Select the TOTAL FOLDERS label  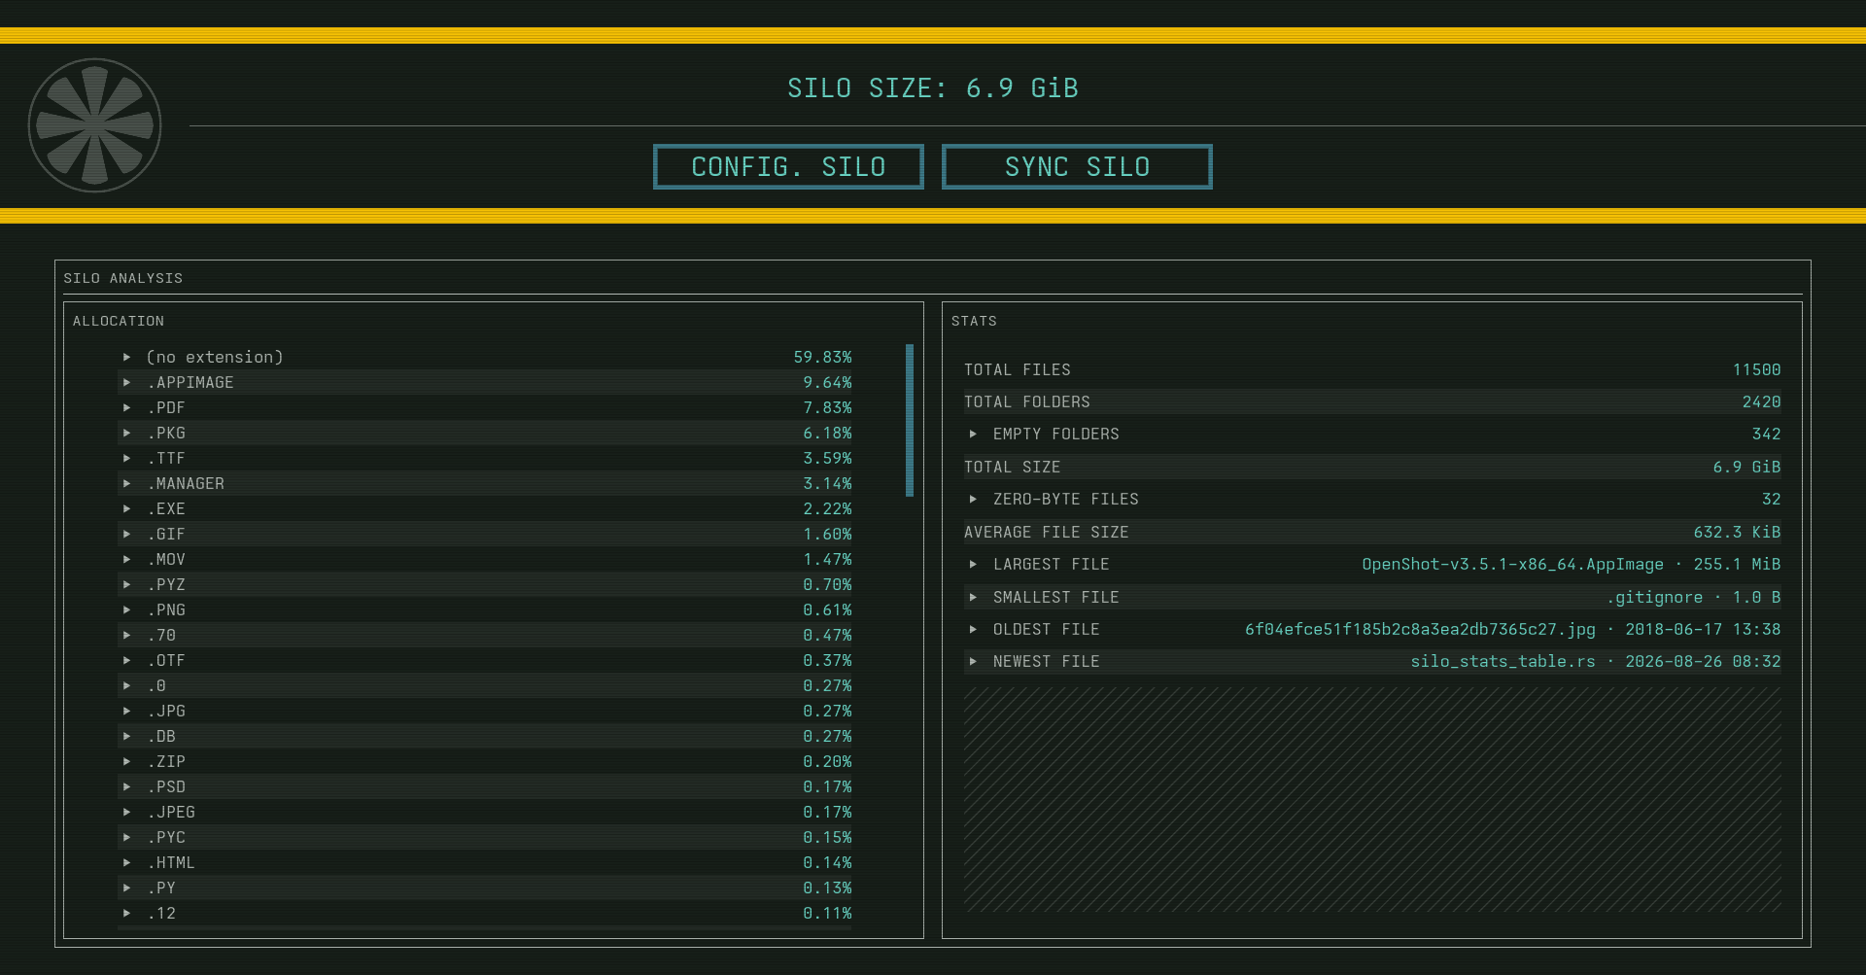click(x=1026, y=401)
